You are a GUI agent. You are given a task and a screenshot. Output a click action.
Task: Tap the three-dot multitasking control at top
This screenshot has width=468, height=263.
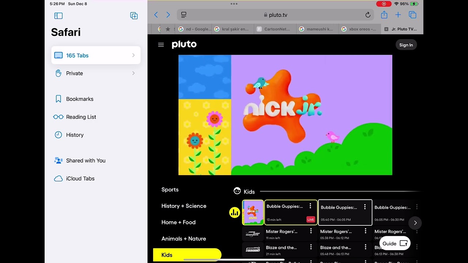click(234, 4)
